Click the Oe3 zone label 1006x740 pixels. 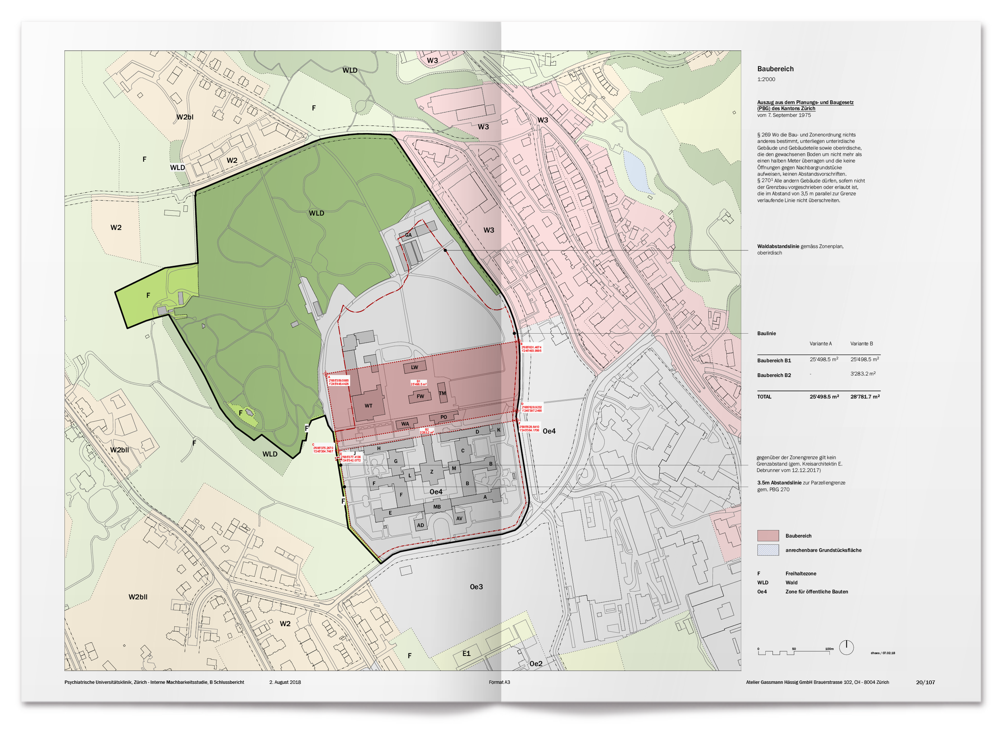pyautogui.click(x=476, y=587)
